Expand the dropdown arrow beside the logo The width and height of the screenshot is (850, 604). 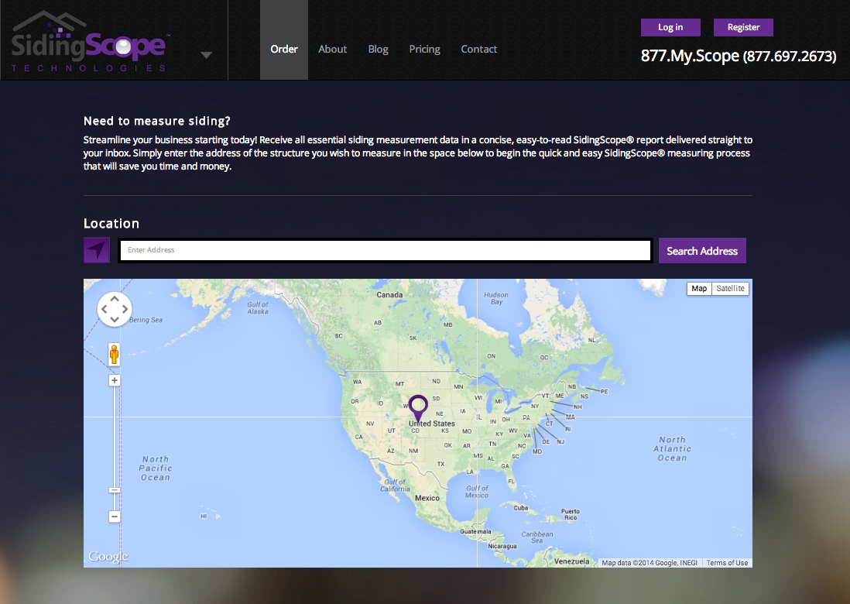206,55
